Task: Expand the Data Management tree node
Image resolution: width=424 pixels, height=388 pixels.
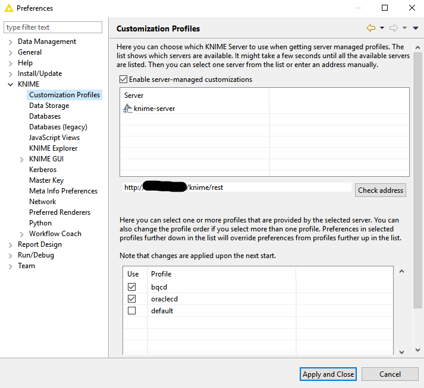Action: [x=10, y=42]
